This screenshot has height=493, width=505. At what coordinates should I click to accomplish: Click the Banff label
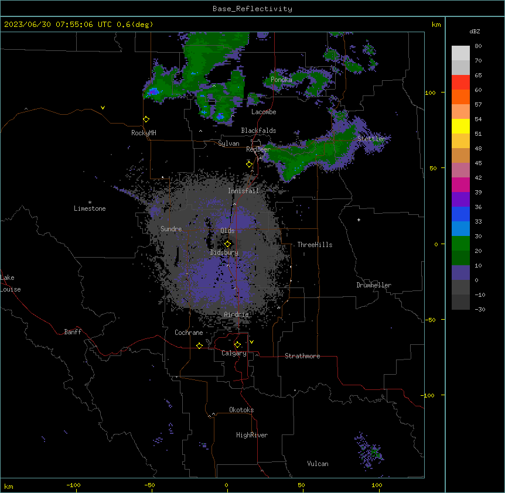(73, 332)
